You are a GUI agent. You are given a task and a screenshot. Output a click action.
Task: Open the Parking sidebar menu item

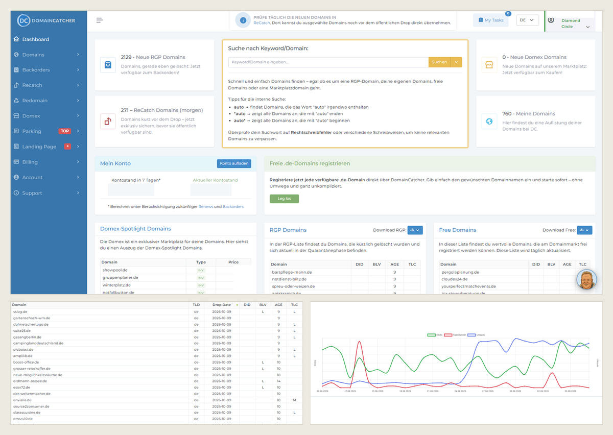click(x=49, y=131)
